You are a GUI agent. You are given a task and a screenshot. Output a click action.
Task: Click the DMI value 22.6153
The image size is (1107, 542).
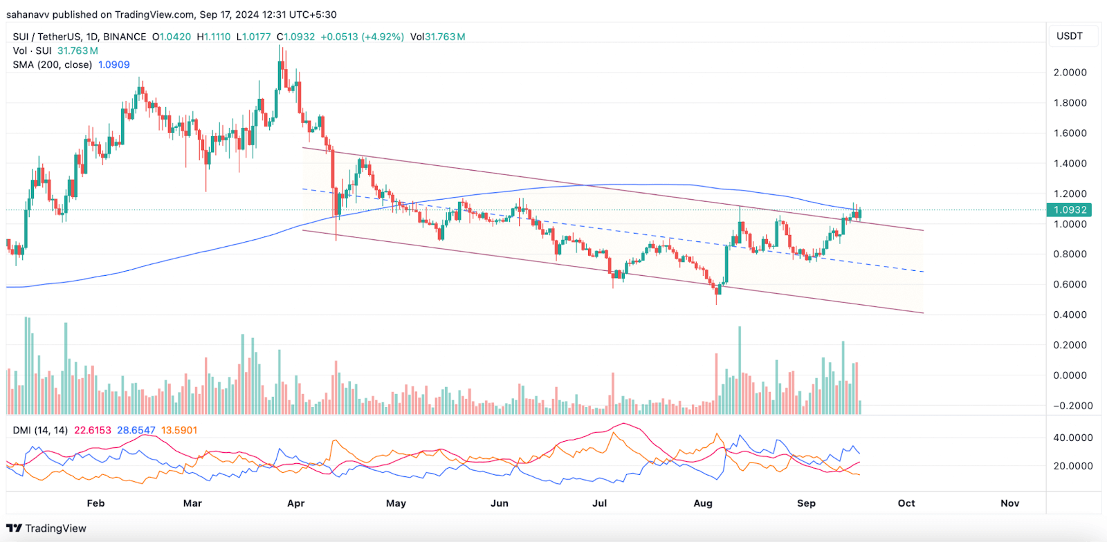click(x=93, y=430)
